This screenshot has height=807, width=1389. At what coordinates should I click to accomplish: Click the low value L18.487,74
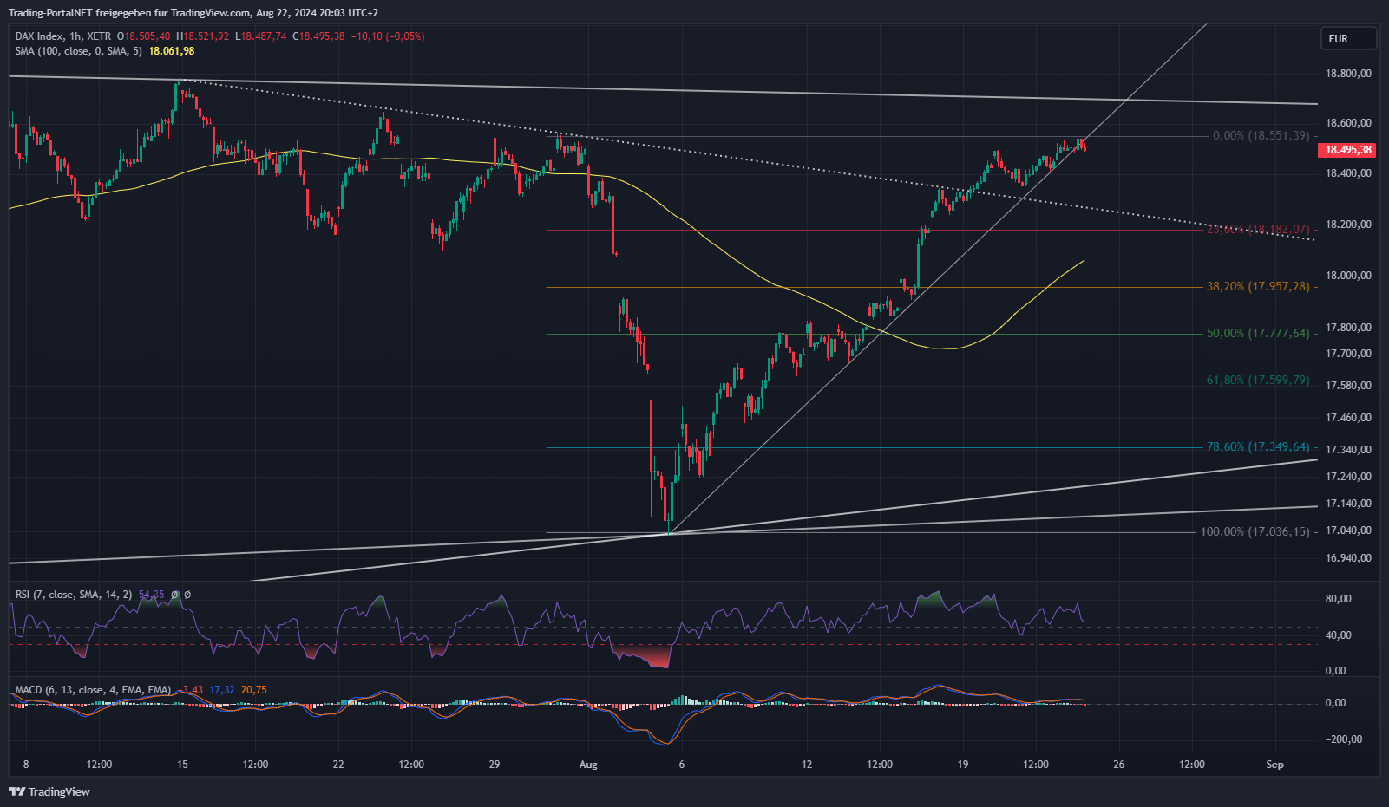(x=260, y=36)
